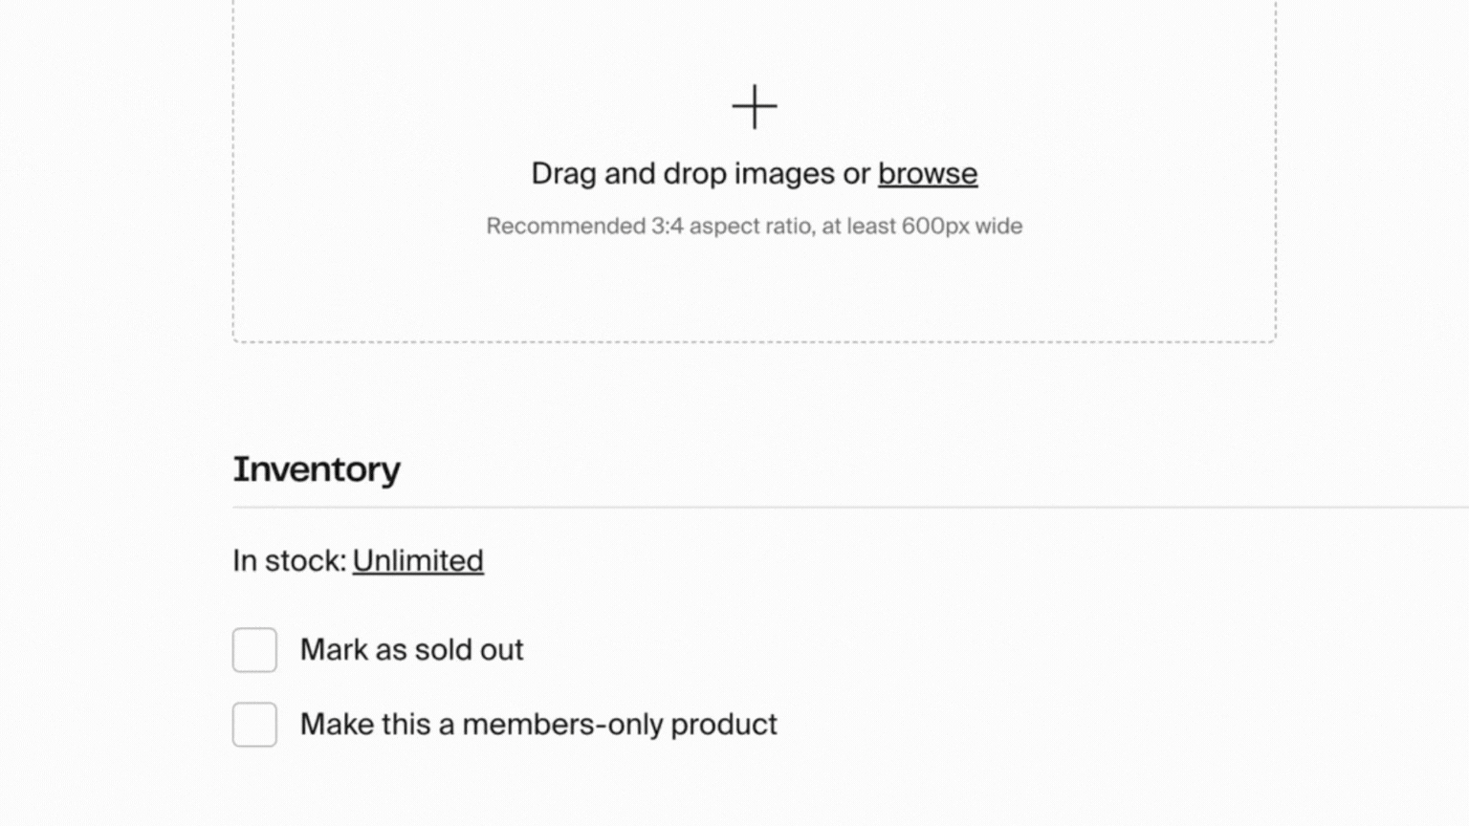Click the "Drag and drop images or" text
1469x826 pixels.
pos(700,174)
